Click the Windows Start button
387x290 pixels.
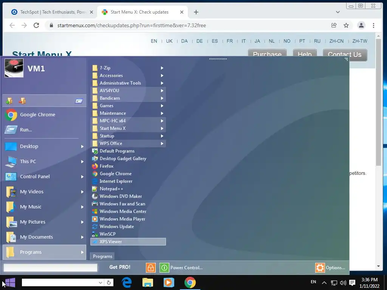point(10,282)
